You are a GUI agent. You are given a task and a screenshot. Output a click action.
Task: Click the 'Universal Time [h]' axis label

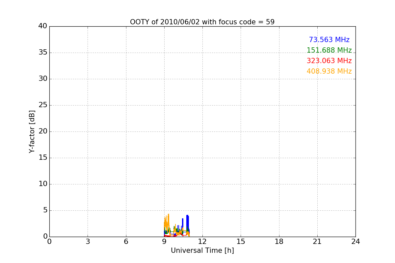pyautogui.click(x=202, y=251)
